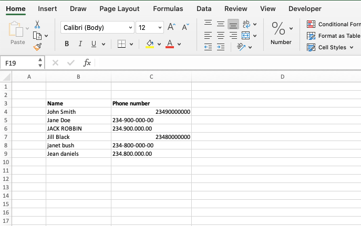This screenshot has width=361, height=226.
Task: Click the Decrease Font Size icon
Action: pyautogui.click(x=185, y=27)
